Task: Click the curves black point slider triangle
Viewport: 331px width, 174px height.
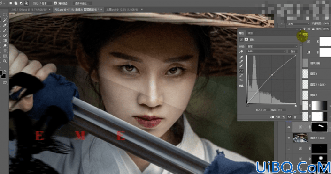Action: click(247, 106)
